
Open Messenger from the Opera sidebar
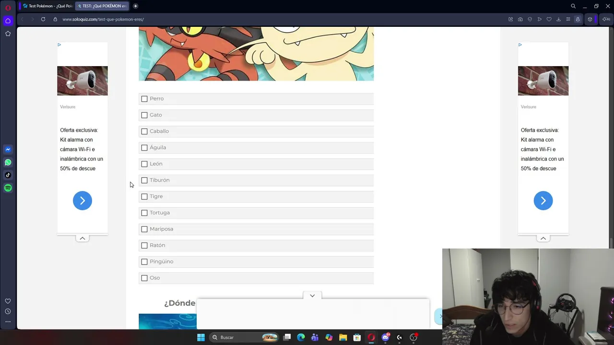(8, 149)
